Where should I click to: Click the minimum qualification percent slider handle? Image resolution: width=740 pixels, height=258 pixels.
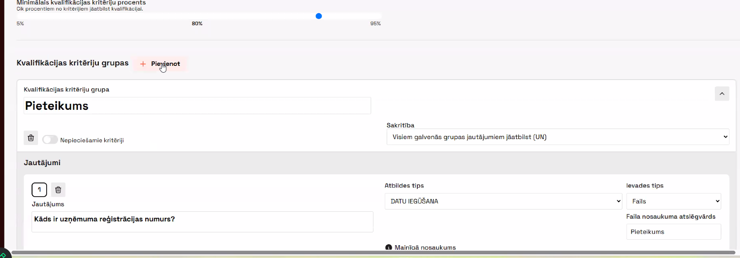tap(319, 16)
